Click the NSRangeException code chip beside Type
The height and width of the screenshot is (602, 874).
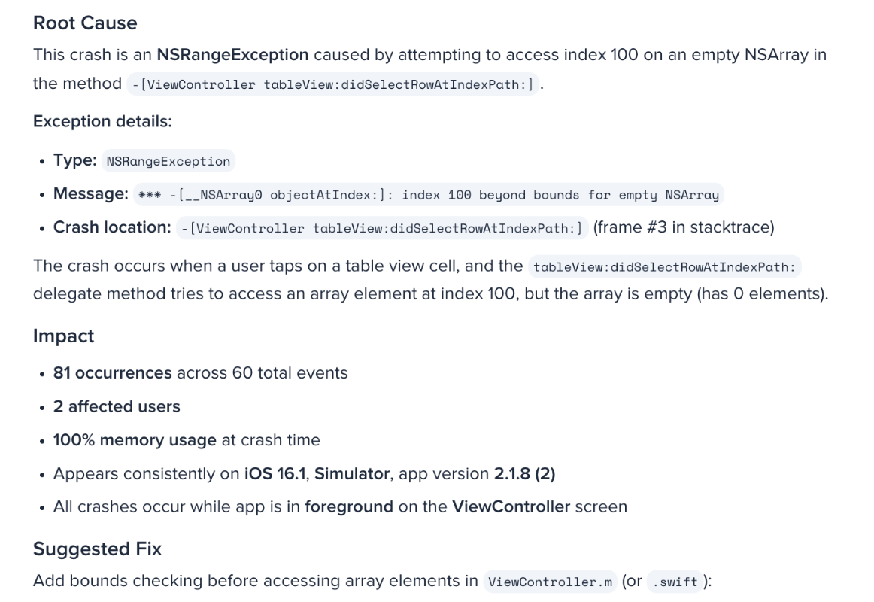click(168, 161)
